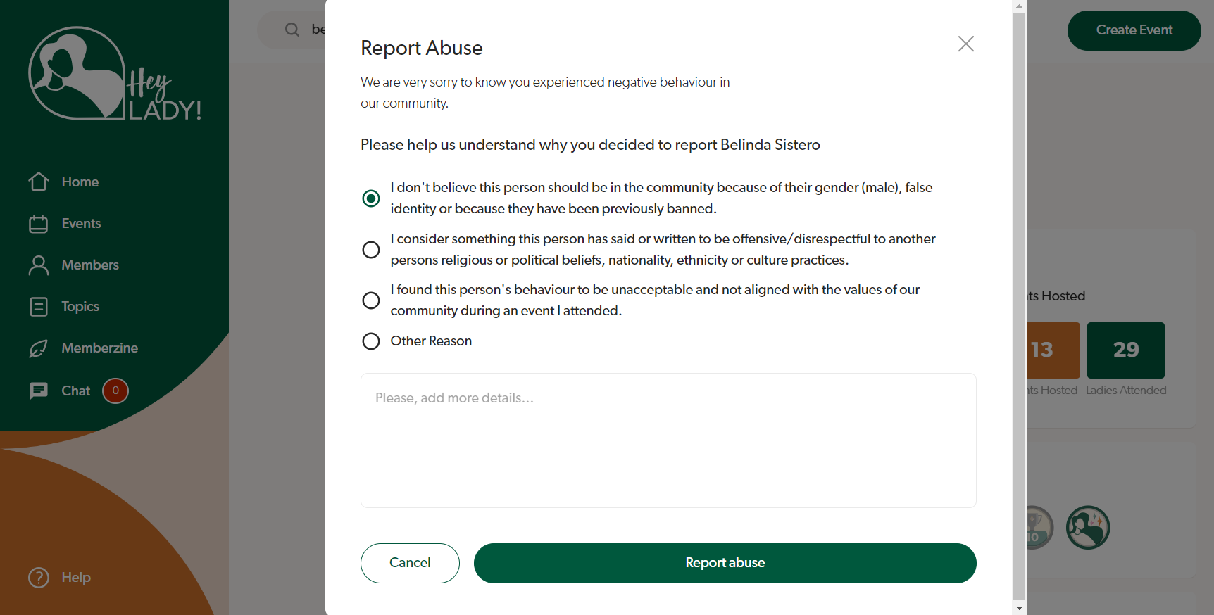Click the Memberzine feather icon
The image size is (1214, 615).
[x=39, y=348]
